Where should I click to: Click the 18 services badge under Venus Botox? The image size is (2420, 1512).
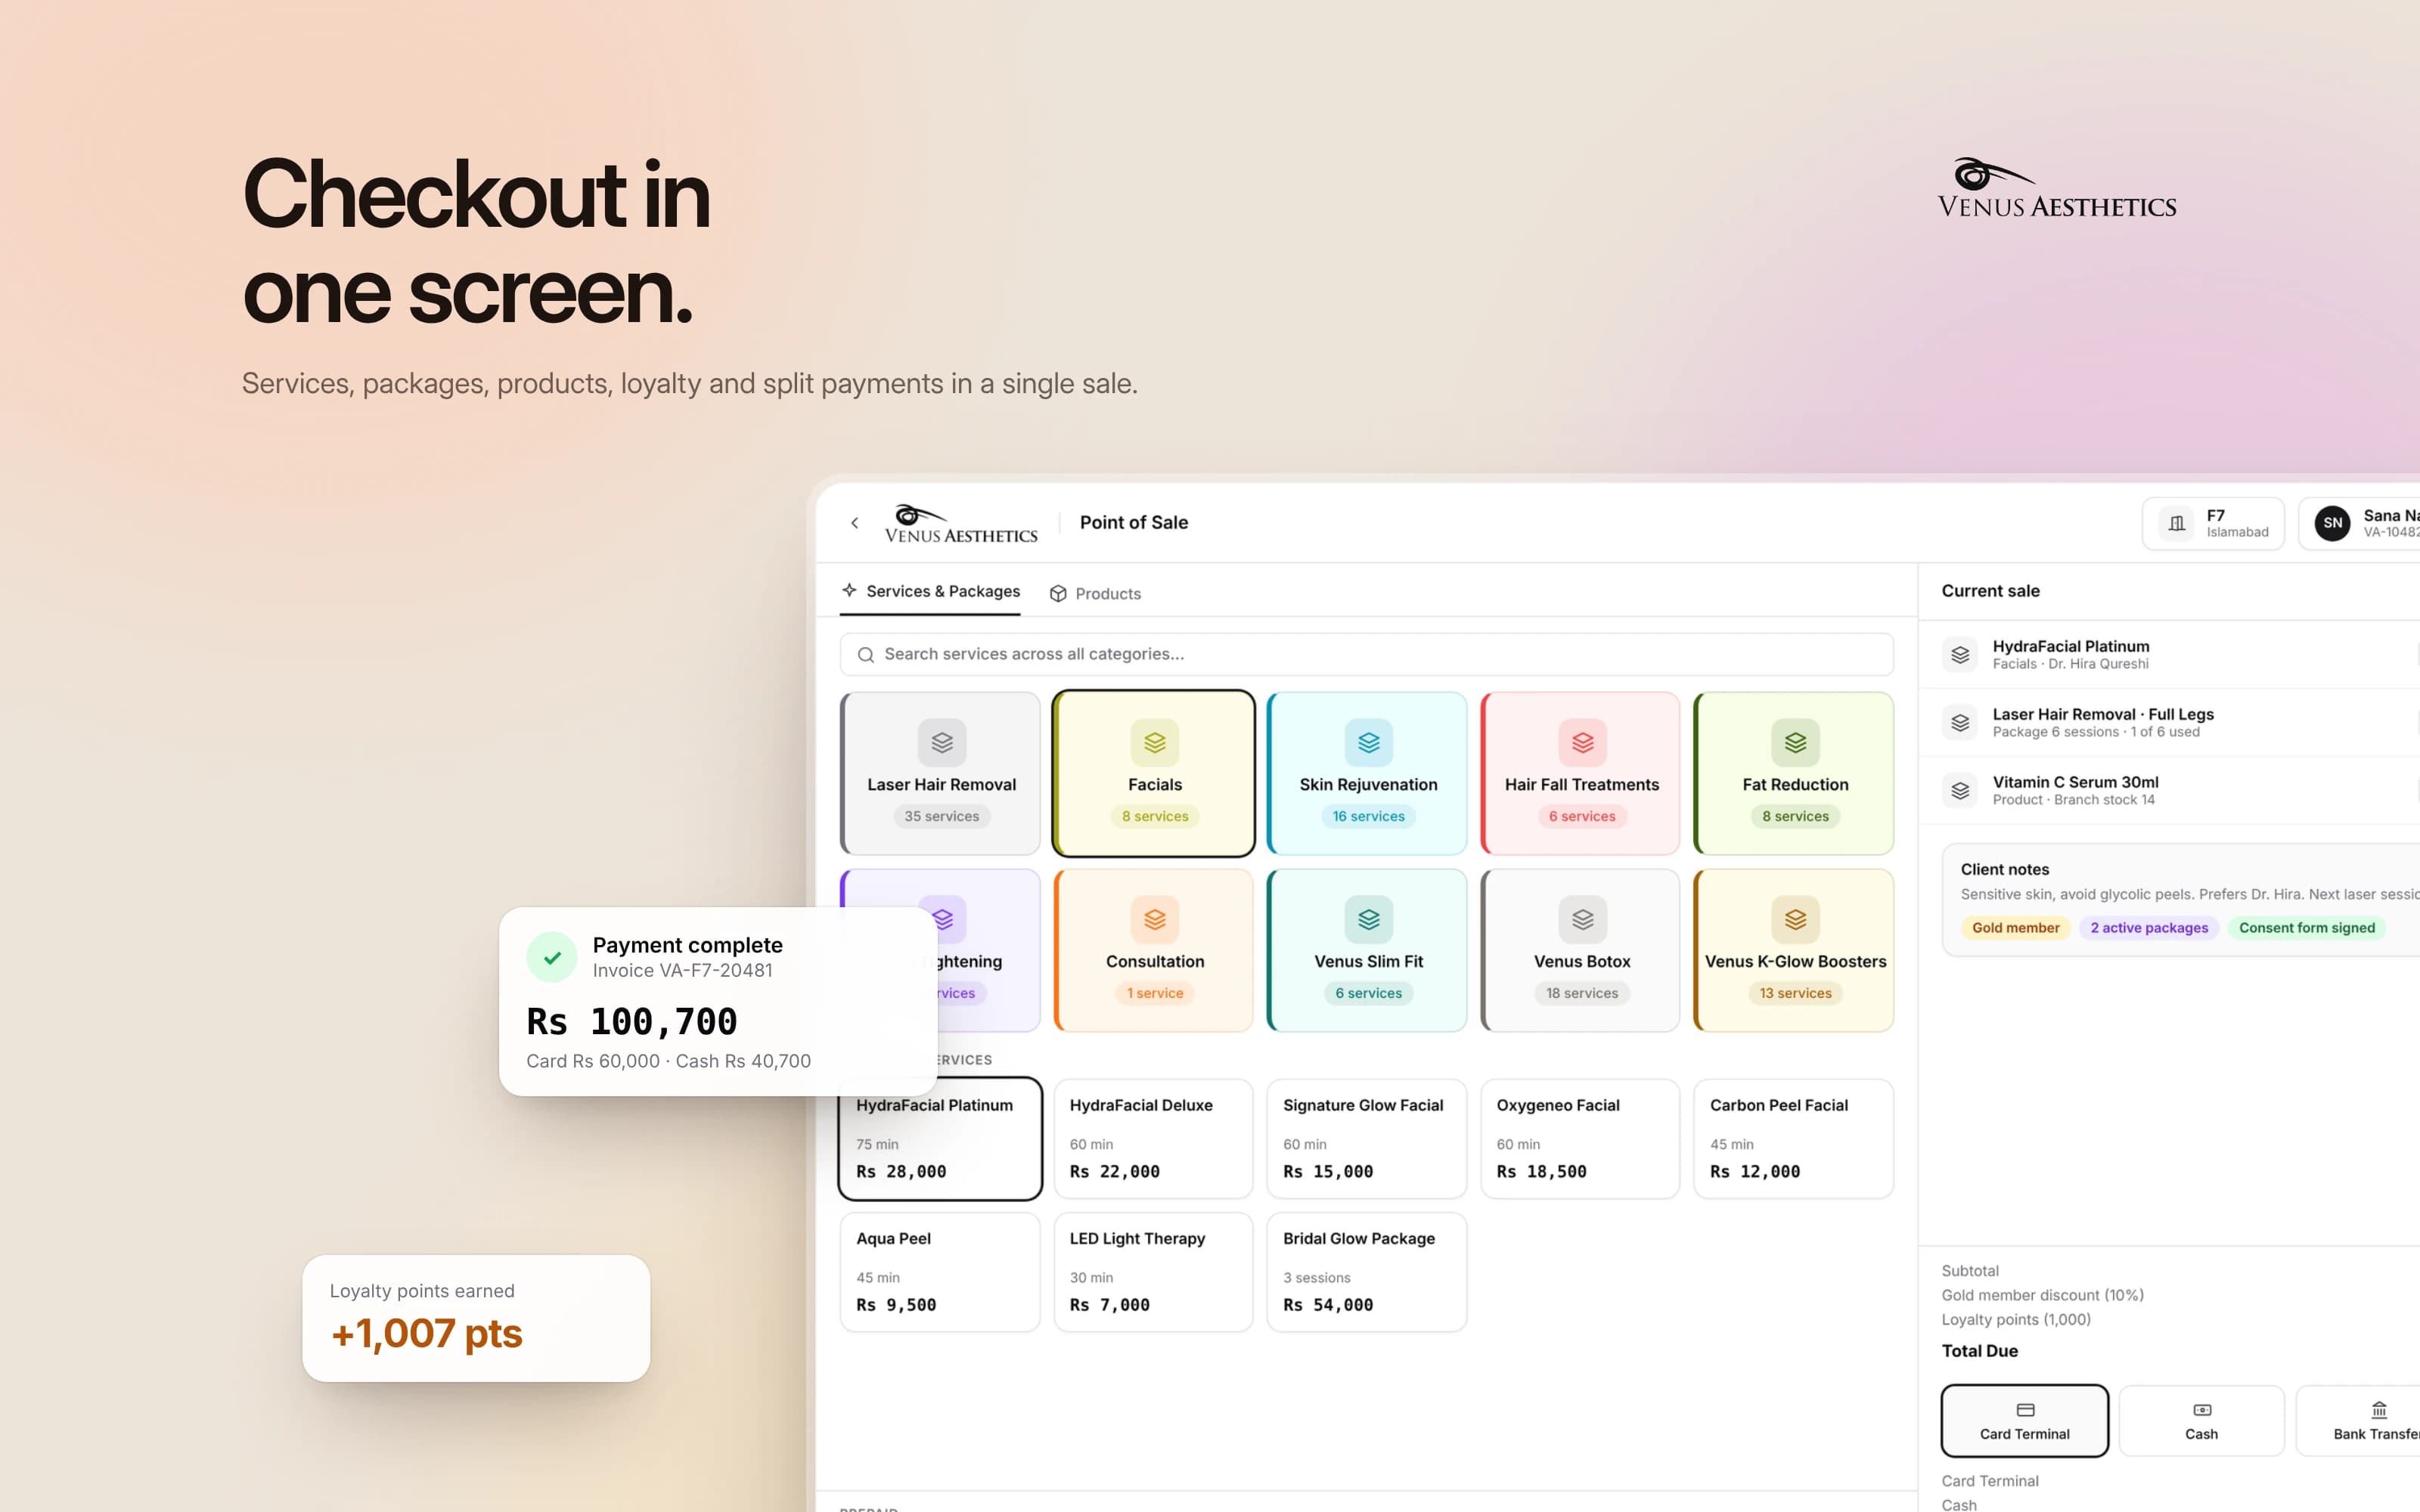pos(1581,993)
